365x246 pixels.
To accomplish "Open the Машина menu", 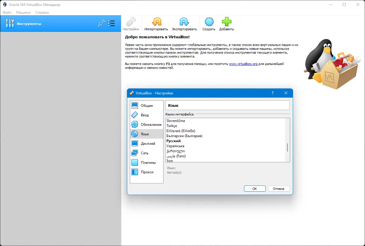I will click(23, 12).
